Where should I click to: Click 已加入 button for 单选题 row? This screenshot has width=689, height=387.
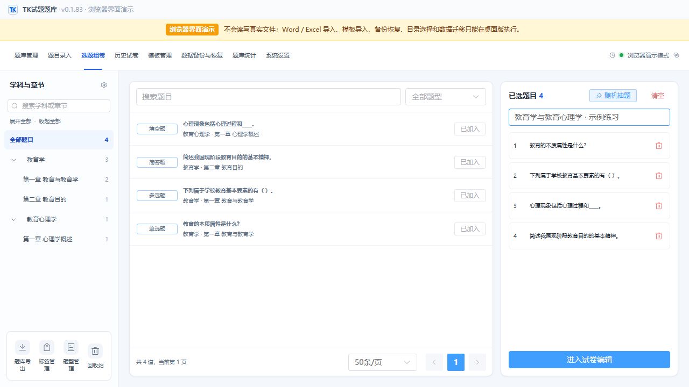[x=470, y=229]
